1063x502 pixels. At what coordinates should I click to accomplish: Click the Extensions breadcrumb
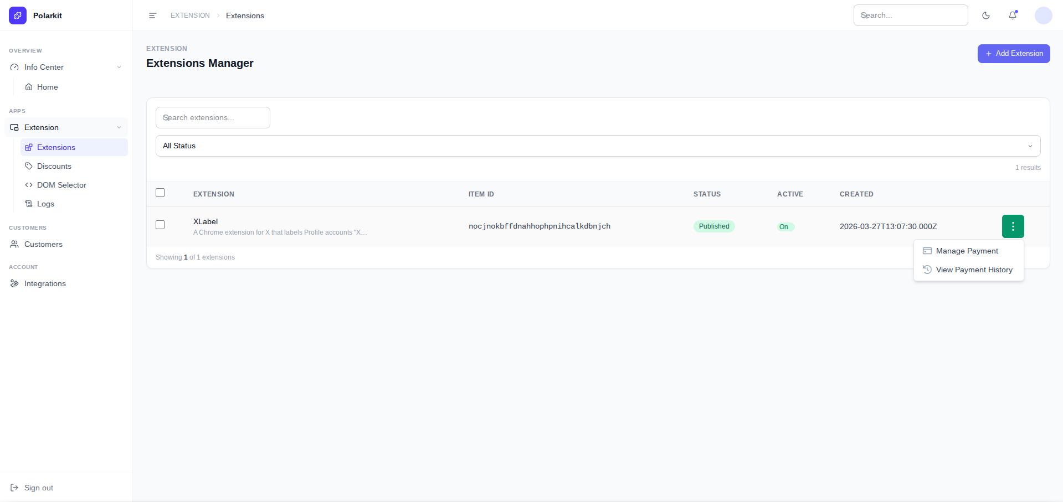tap(245, 15)
